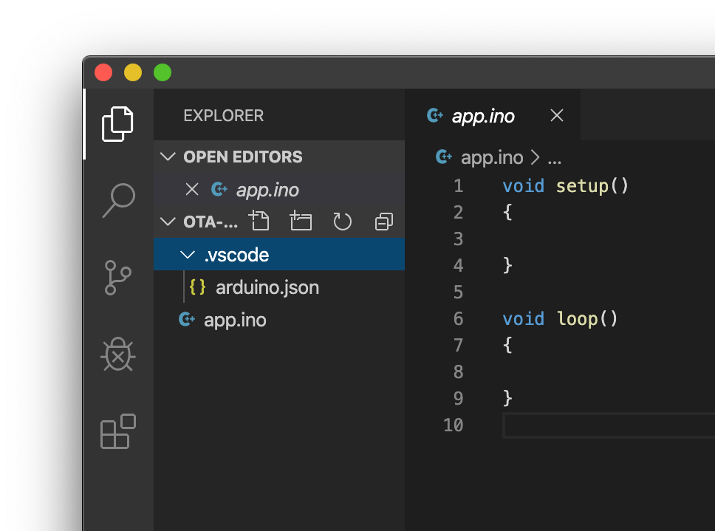The height and width of the screenshot is (531, 715).
Task: Collapse the OPEN EDITORS section
Action: click(167, 157)
